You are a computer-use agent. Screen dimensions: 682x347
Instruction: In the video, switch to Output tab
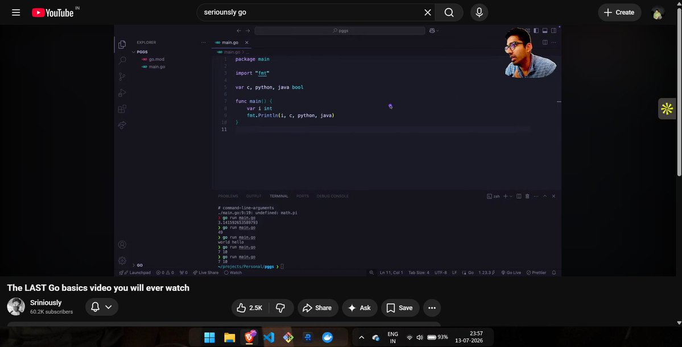[254, 196]
